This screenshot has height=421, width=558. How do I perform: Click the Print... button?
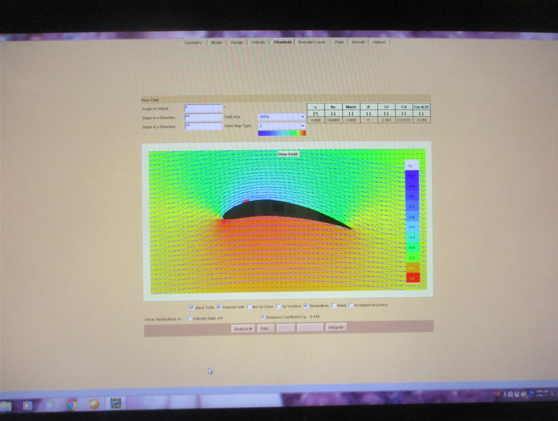tap(266, 328)
